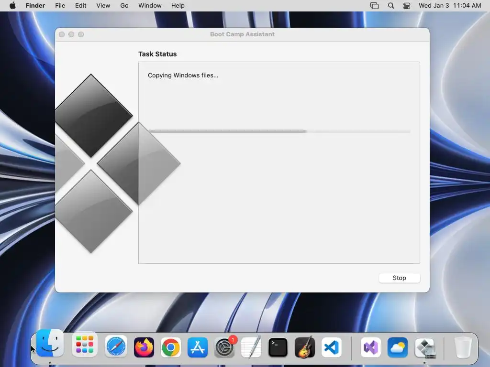
Task: Click the Boot Camp Assistant zoom button
Action: pos(81,34)
